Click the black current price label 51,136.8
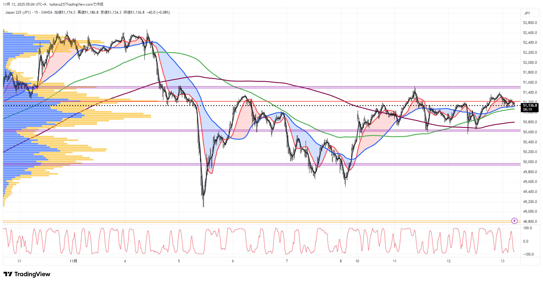Image resolution: width=543 pixels, height=283 pixels. (530, 105)
